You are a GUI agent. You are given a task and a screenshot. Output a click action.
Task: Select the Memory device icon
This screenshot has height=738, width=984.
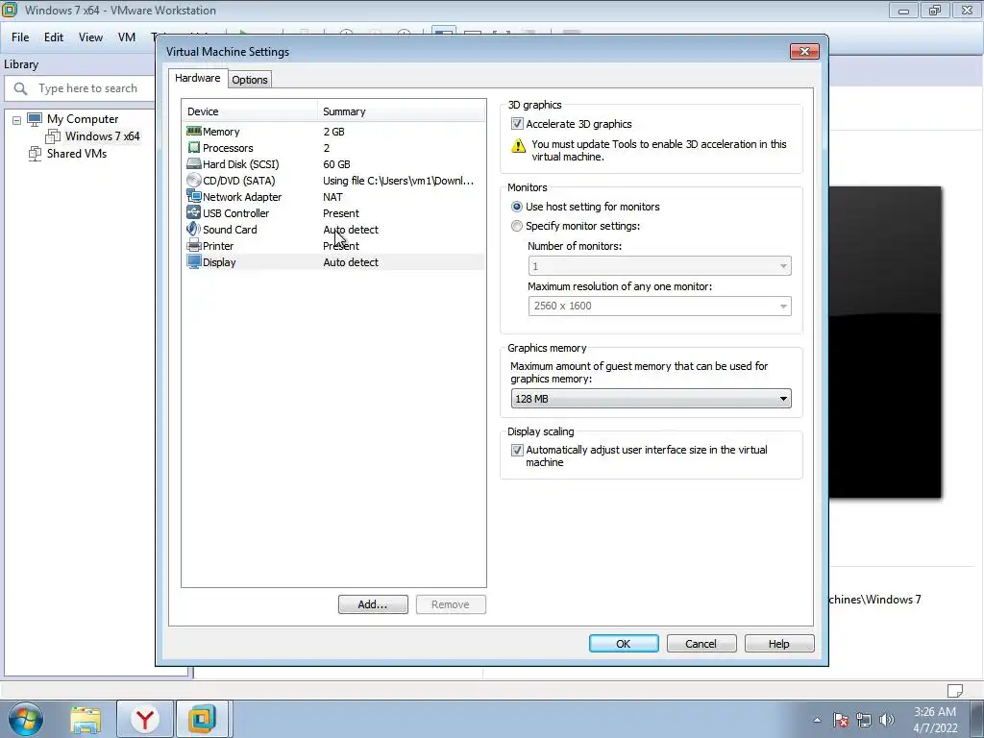(194, 131)
